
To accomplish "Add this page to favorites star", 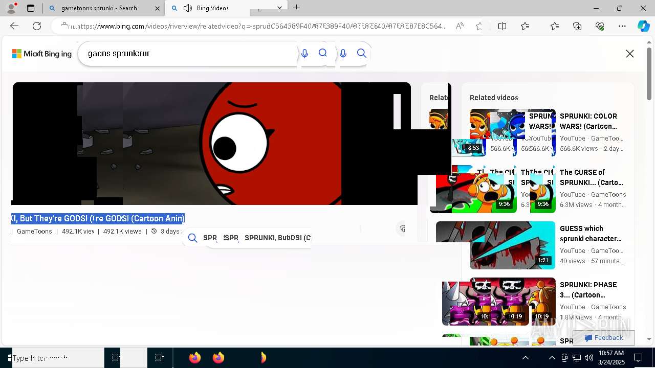I will click(479, 26).
